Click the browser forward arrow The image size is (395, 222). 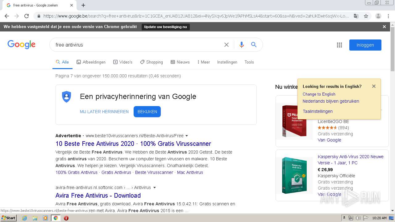(x=17, y=16)
